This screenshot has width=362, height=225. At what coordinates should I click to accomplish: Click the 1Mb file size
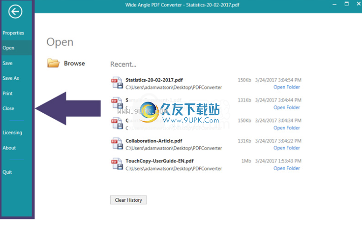tap(246, 161)
